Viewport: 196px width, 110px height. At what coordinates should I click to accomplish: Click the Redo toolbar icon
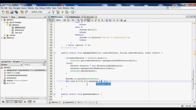26,12
